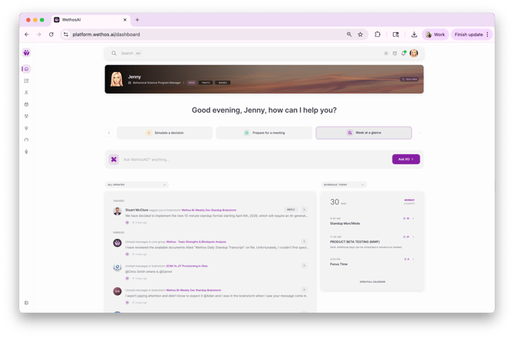This screenshot has height=338, width=514.
Task: Focus the Ask WethosXO anything field
Action: pyautogui.click(x=255, y=159)
